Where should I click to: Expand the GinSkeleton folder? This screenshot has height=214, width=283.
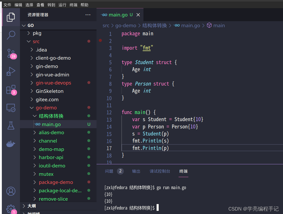[x=32, y=91]
